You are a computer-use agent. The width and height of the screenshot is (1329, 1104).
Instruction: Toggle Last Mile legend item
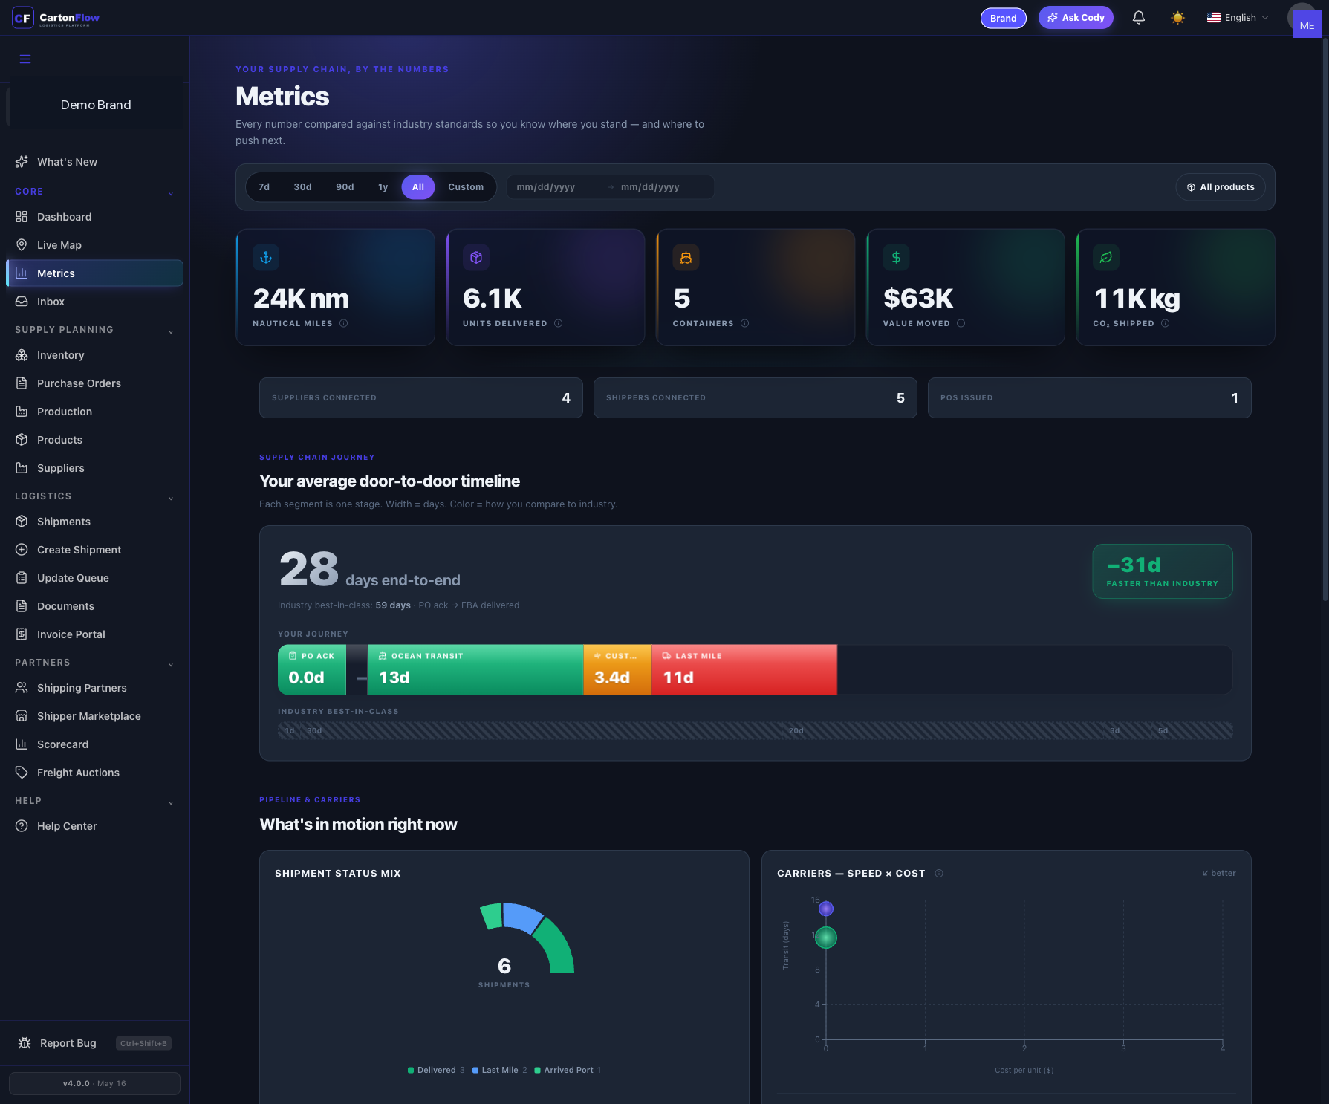coord(499,1070)
